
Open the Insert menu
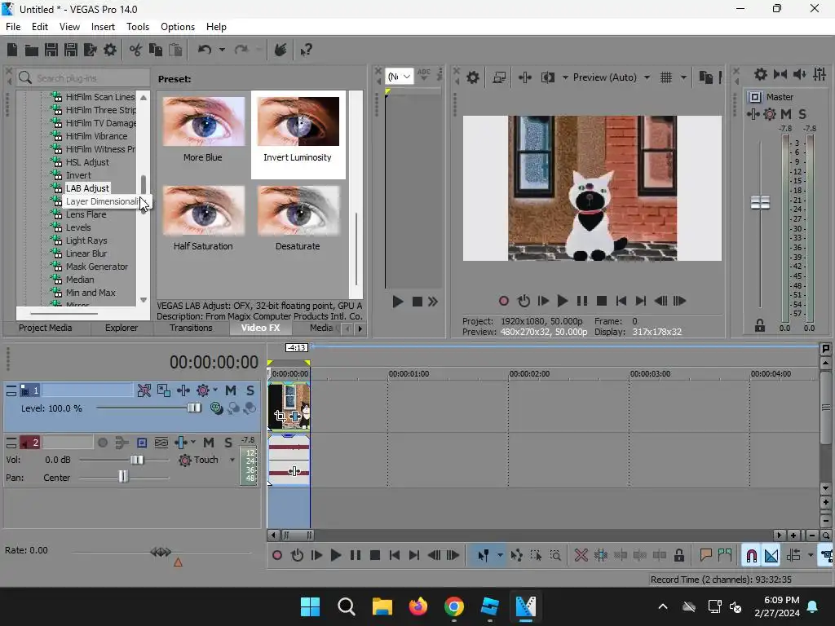click(x=103, y=27)
